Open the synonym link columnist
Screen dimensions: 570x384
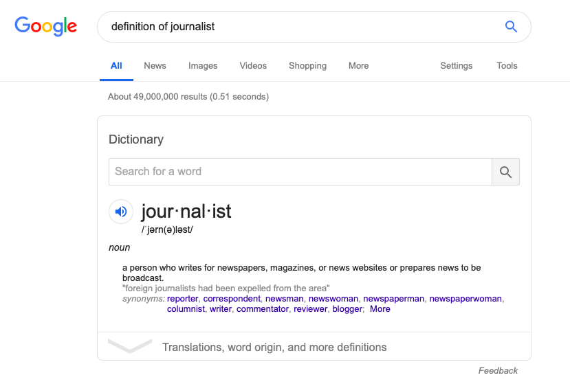(x=186, y=309)
